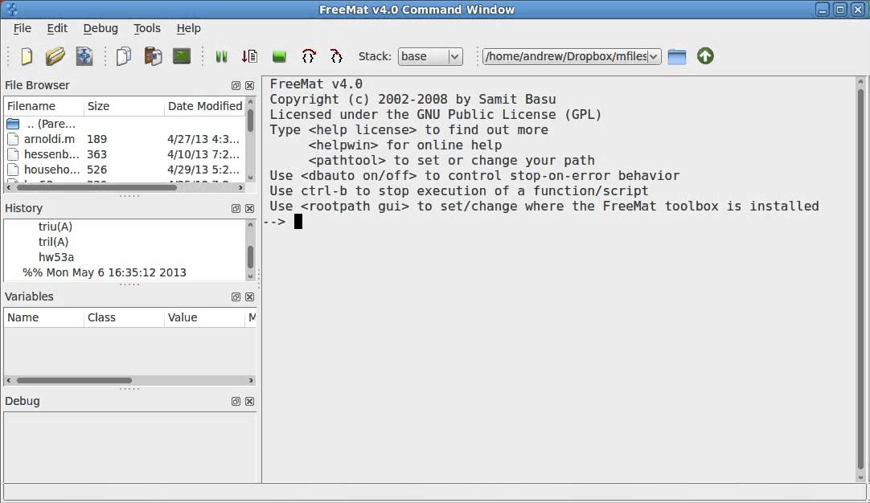Screen dimensions: 870x503
Task: Select triu(A) in History
Action: (55, 227)
